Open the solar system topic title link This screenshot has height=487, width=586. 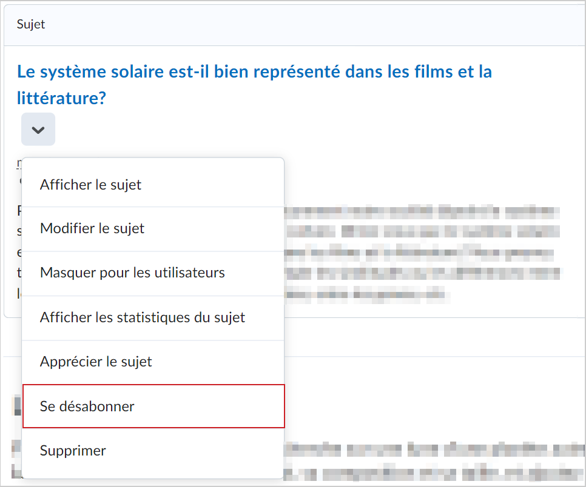coord(254,85)
